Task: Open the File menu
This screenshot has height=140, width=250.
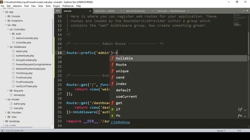Action: point(3,6)
